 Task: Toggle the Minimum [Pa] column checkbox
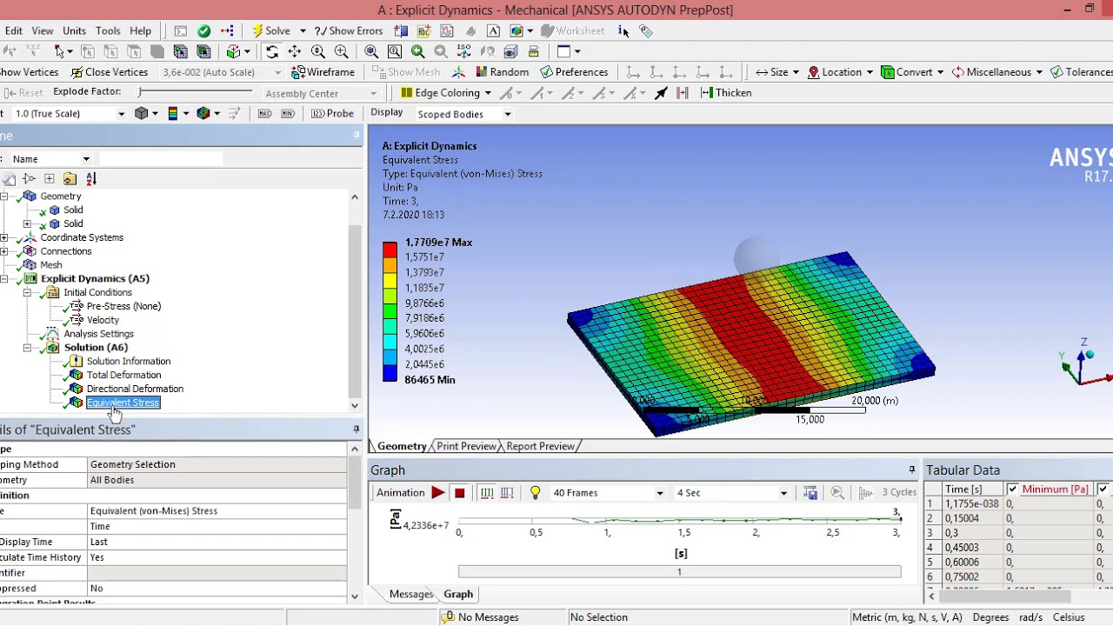[1012, 489]
